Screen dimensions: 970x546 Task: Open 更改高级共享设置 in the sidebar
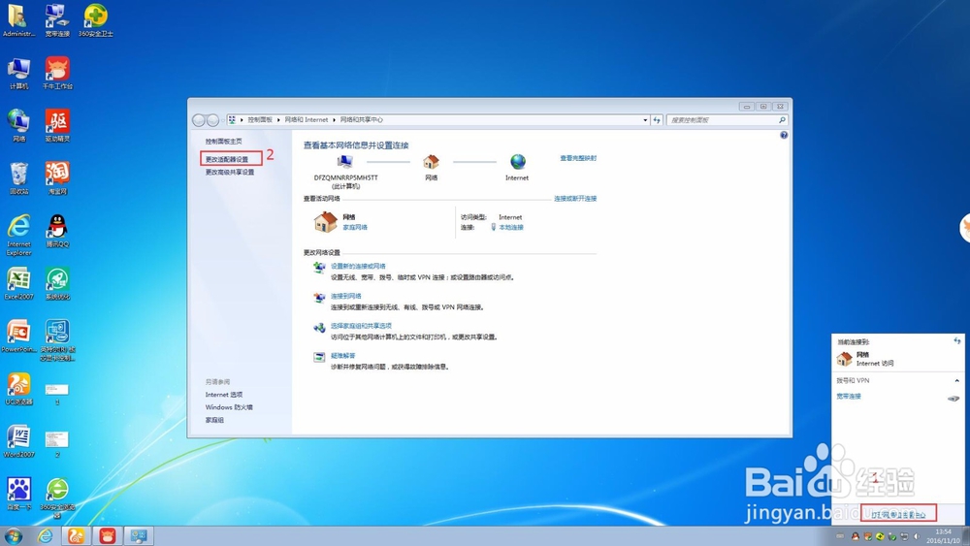[230, 173]
